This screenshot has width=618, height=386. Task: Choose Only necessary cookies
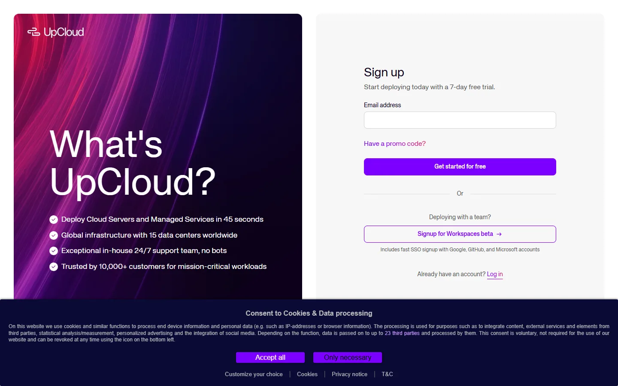(348, 357)
